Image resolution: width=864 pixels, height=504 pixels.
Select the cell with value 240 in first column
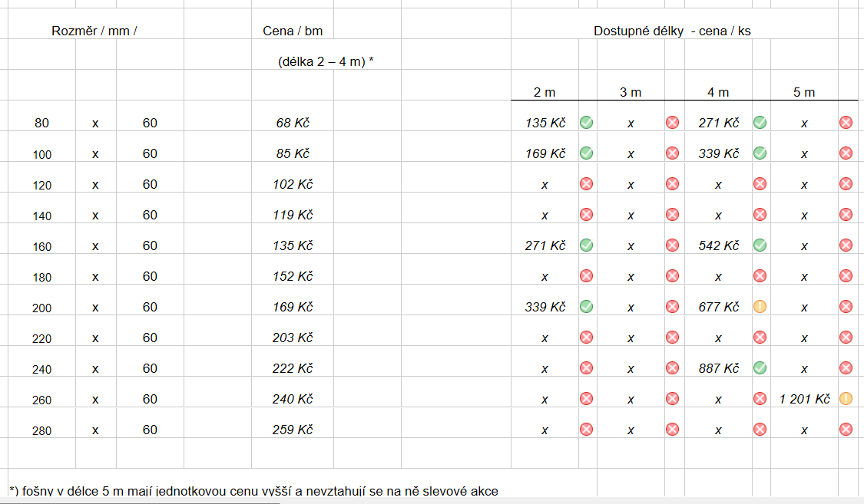(x=42, y=369)
